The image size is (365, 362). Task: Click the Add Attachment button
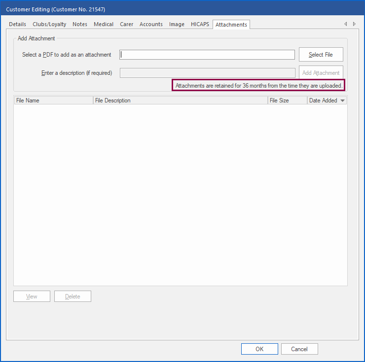pos(321,73)
